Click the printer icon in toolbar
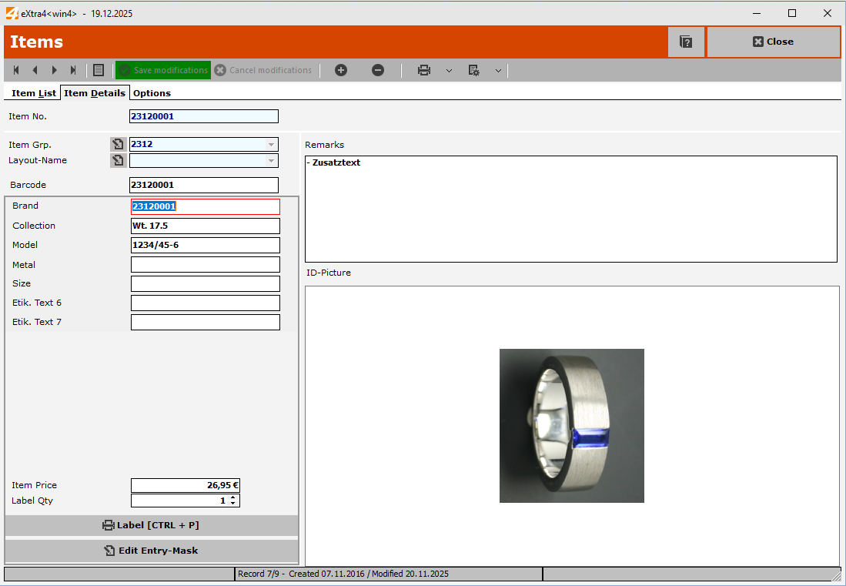 coord(424,70)
